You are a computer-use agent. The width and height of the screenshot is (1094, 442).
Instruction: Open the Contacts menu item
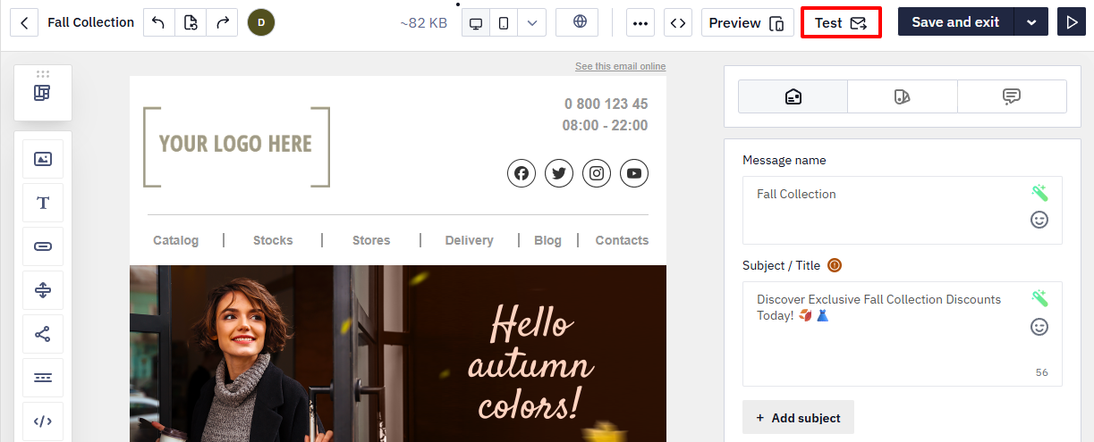tap(622, 240)
